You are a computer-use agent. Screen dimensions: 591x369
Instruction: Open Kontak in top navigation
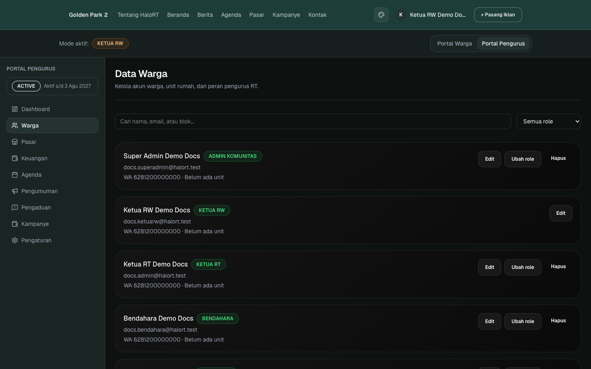pos(318,15)
